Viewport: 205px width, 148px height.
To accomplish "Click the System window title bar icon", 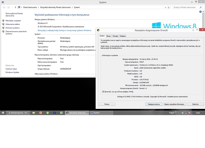I will (3, 2).
